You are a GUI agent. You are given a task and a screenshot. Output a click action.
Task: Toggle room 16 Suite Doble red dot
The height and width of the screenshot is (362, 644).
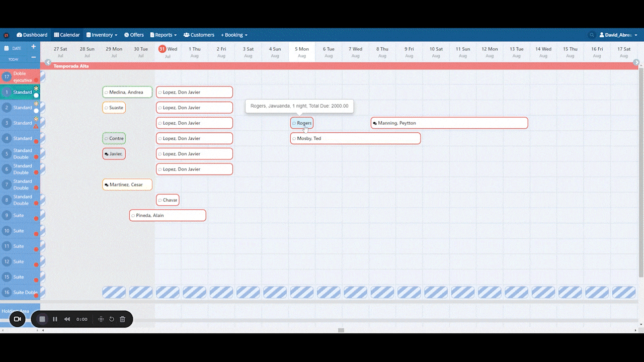(x=36, y=296)
